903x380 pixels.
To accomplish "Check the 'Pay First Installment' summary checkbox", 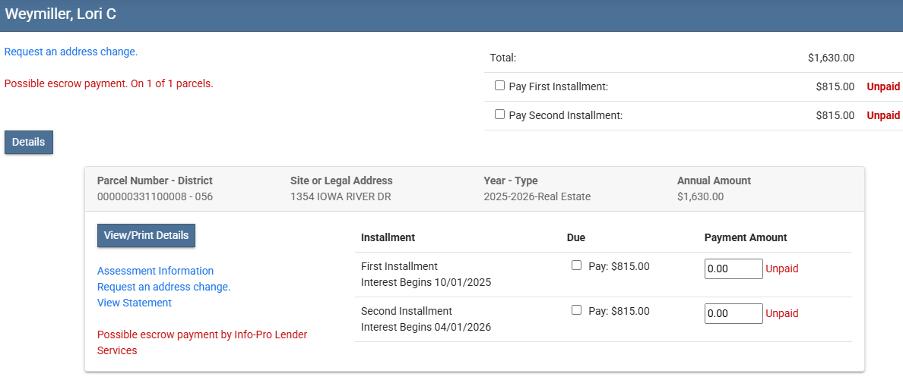I will tap(499, 86).
